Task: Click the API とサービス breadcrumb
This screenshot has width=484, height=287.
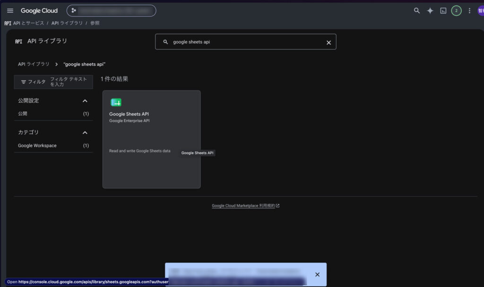Action: (x=28, y=23)
